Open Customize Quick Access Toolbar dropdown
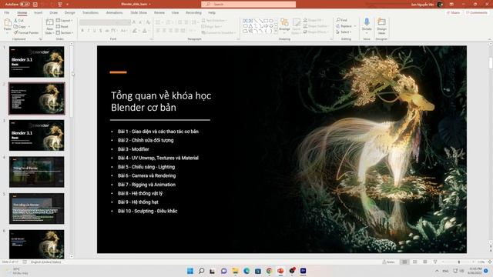493x277 pixels. [67, 5]
